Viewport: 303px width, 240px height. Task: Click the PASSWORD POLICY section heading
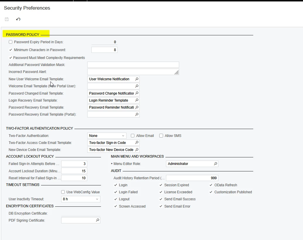tap(23, 35)
